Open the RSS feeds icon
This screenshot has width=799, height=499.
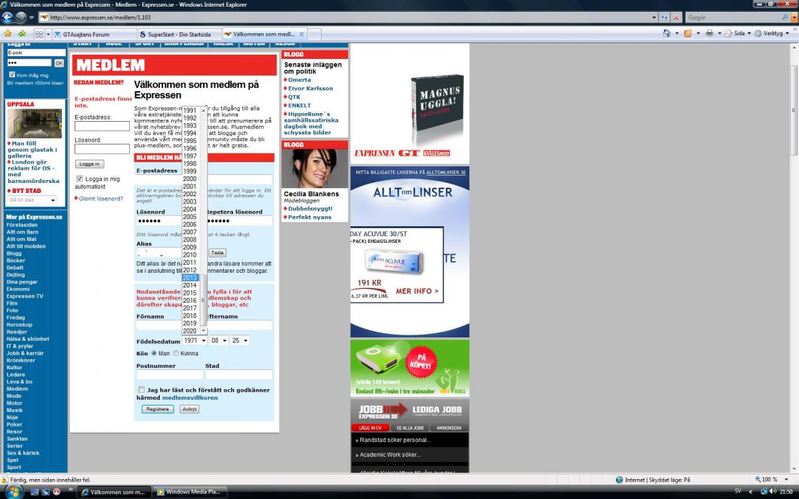688,33
